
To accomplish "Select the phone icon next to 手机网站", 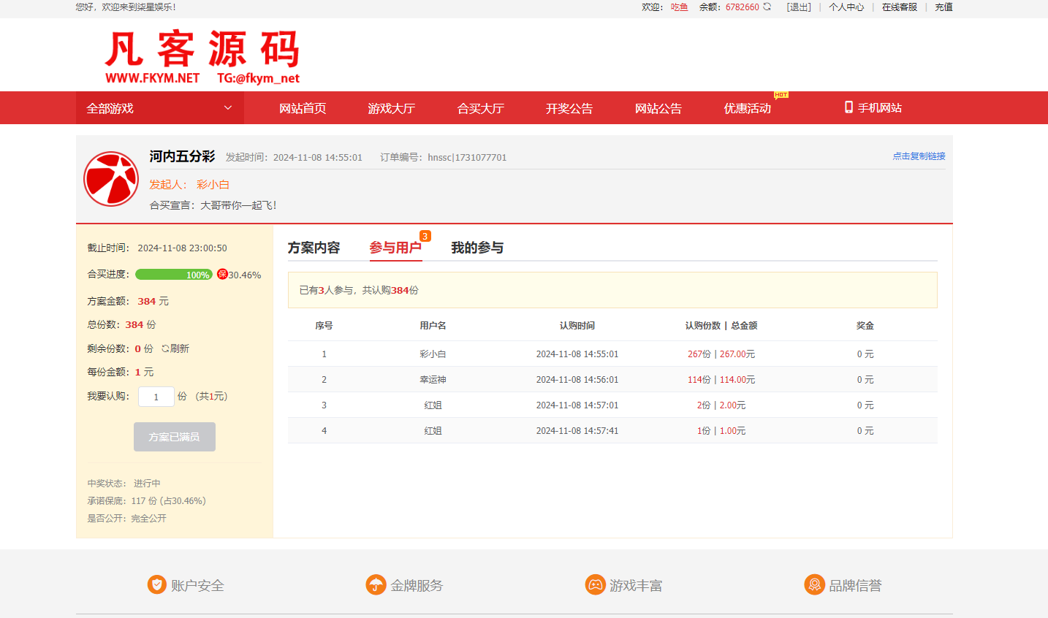I will tap(848, 107).
